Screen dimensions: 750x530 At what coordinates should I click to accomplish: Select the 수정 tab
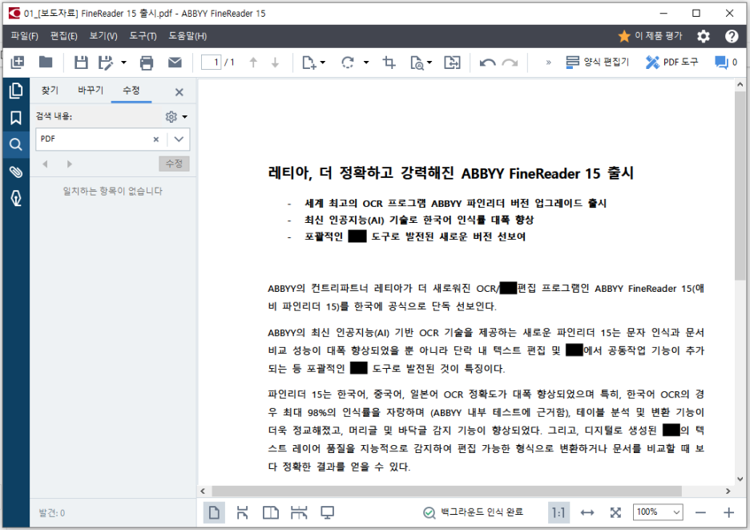click(x=131, y=90)
